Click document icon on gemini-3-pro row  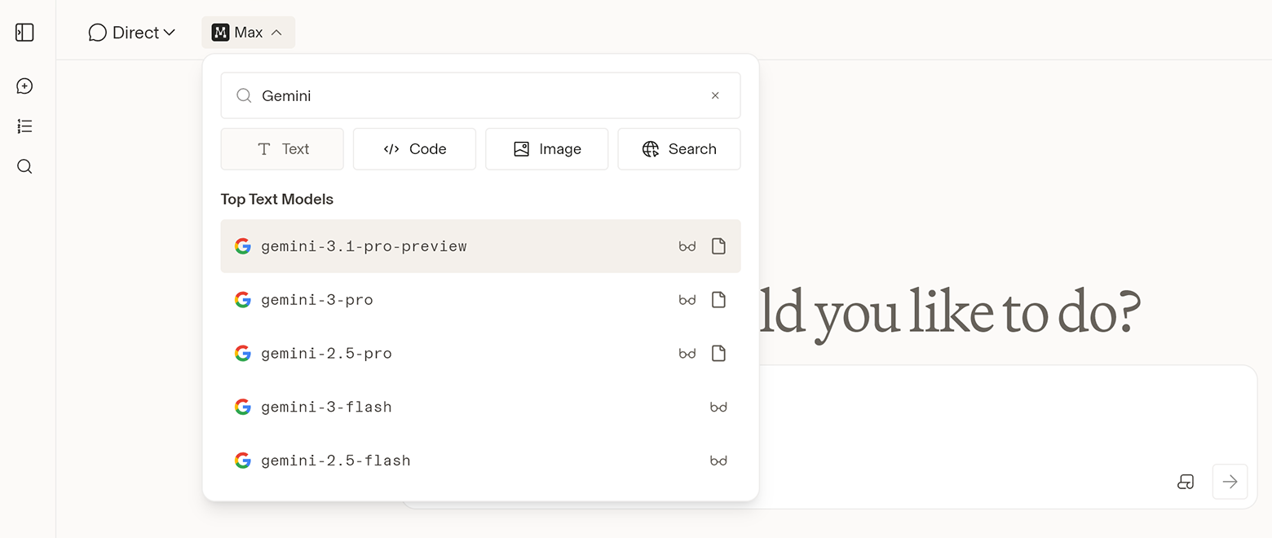(x=718, y=300)
